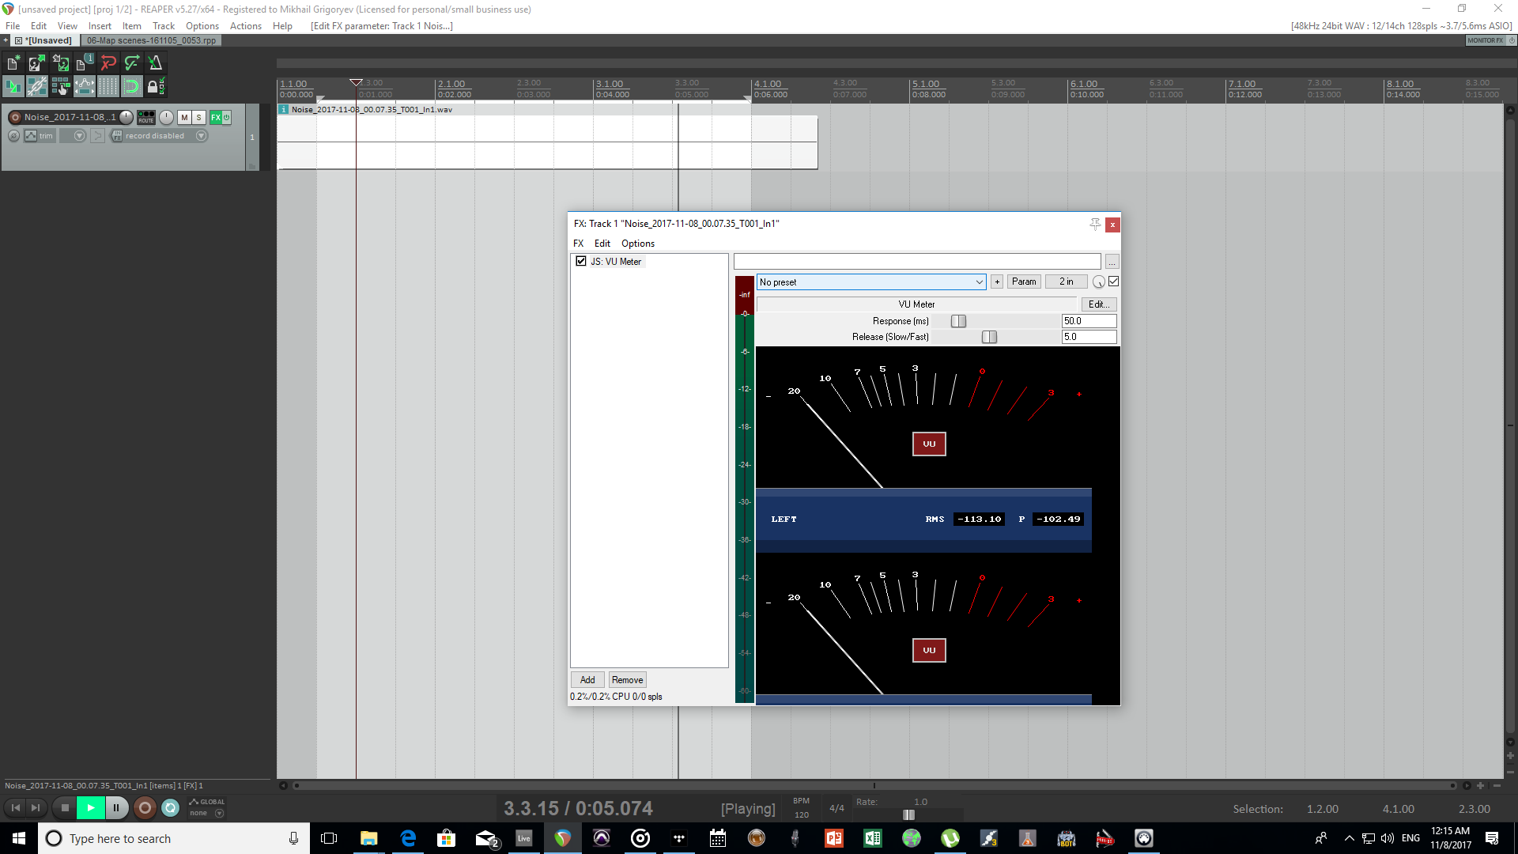Open the track ROUTE button
The height and width of the screenshot is (854, 1518).
pos(146,117)
